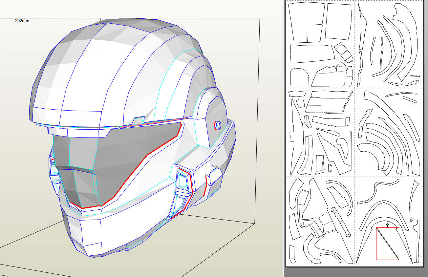Viewport: 428px width, 277px height.
Task: Click the divider between 3D and 2D views
Action: pos(284,138)
